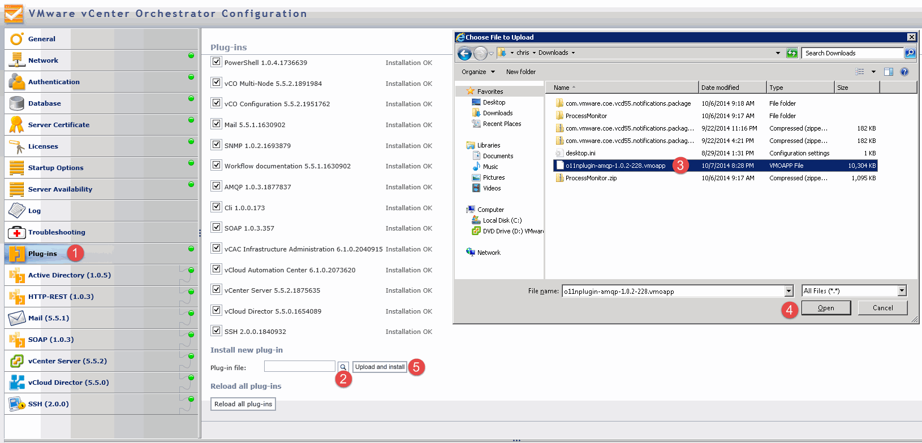Toggle the preview pane icon in dialog toolbar
The image size is (922, 443).
point(888,72)
